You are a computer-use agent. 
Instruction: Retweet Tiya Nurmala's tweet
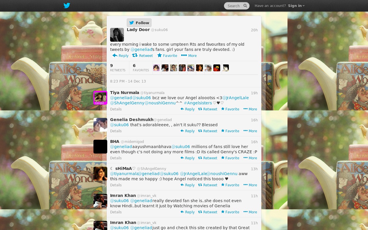click(x=208, y=109)
